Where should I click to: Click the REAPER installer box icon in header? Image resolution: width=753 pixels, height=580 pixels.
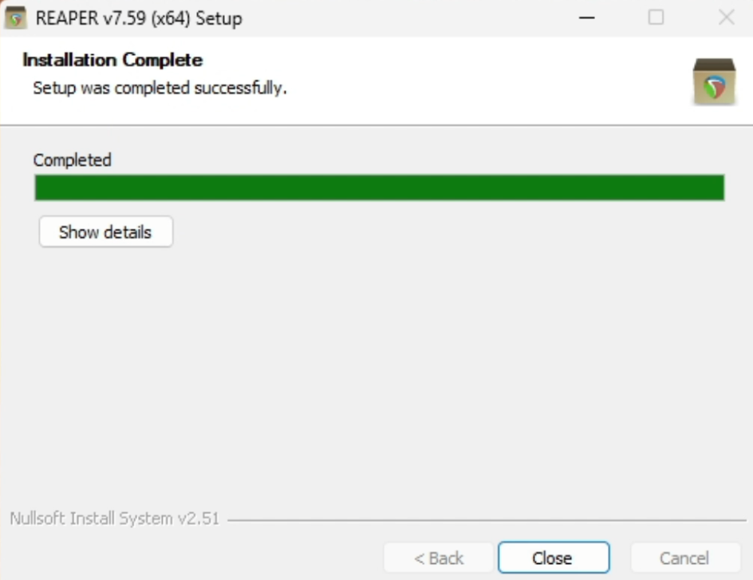click(714, 81)
